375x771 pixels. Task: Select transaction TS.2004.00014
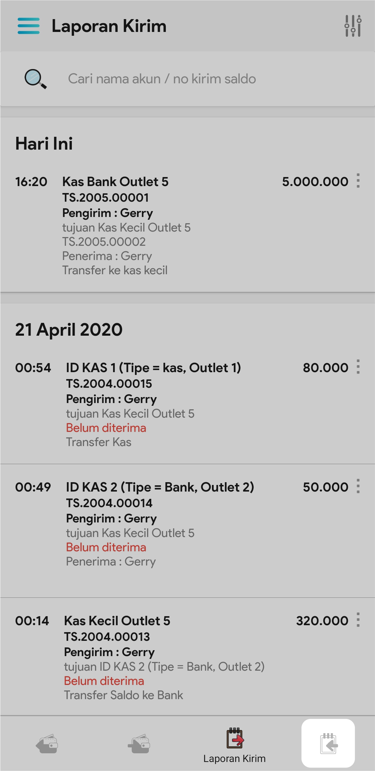tap(109, 503)
